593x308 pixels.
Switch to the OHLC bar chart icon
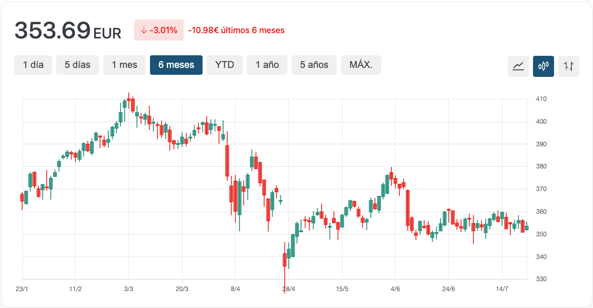(x=569, y=66)
